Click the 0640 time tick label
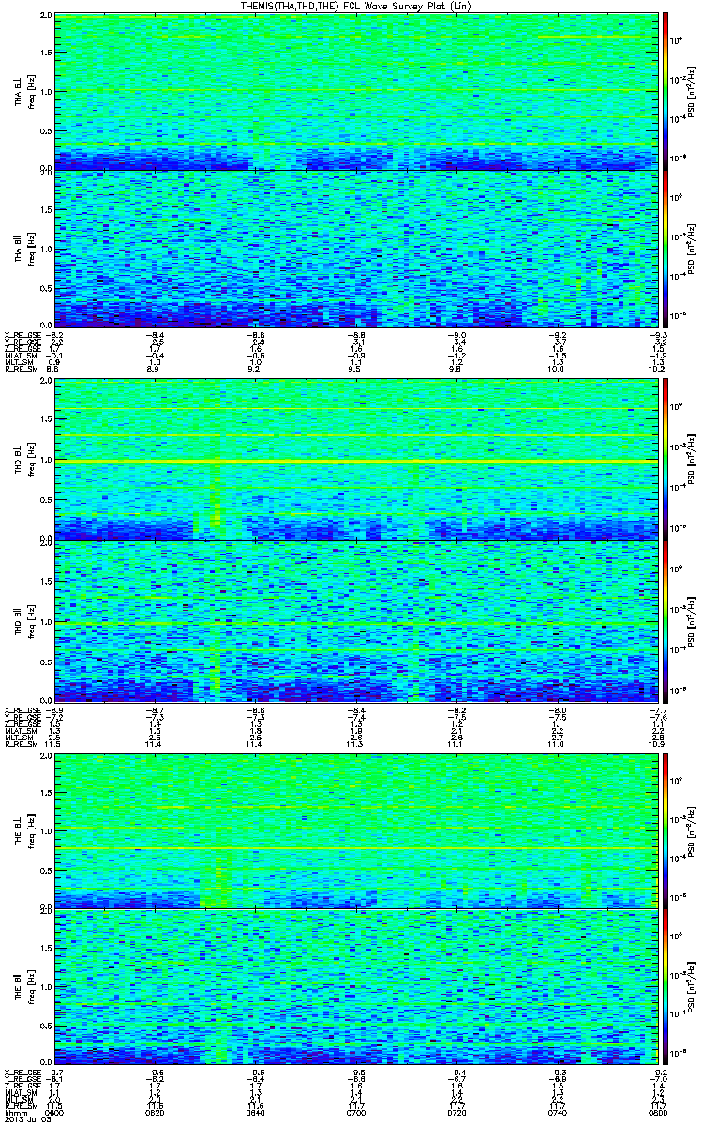 [255, 1114]
